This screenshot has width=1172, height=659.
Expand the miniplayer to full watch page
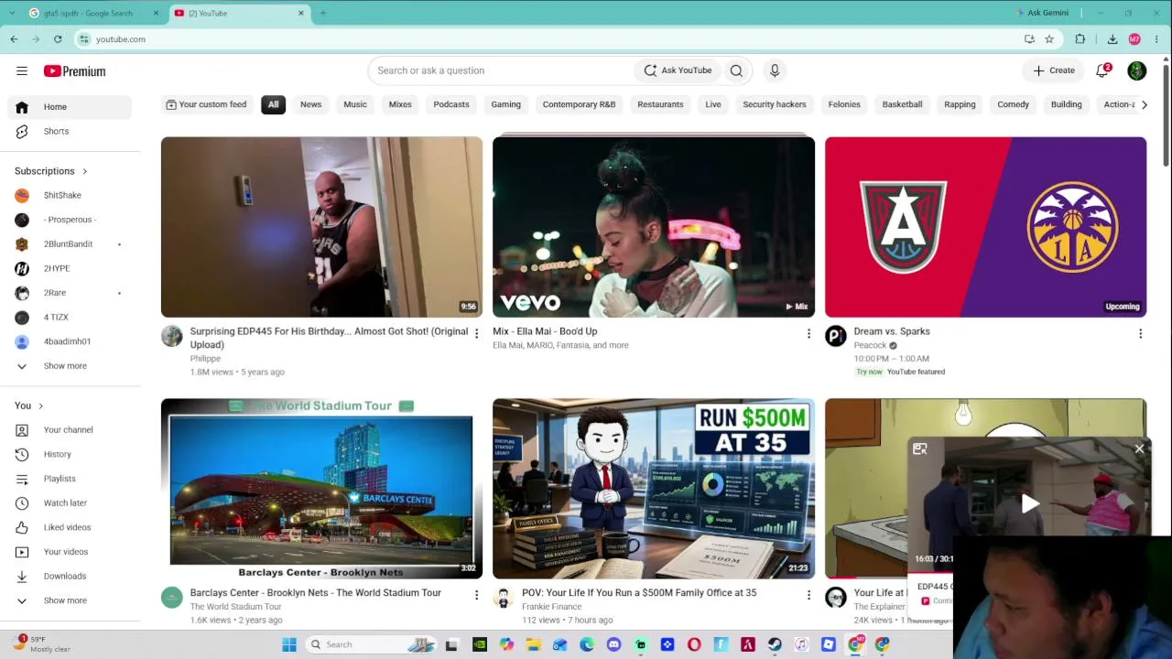[919, 449]
